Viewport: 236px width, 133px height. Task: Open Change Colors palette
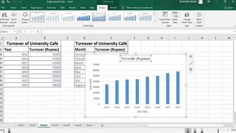(25, 18)
